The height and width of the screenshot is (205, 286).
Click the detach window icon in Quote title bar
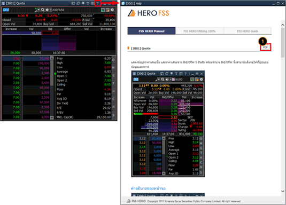click(73, 3)
